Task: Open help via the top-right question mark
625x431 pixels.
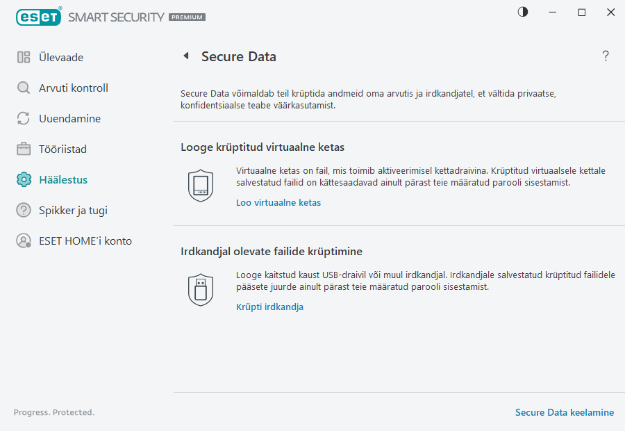Action: [605, 56]
